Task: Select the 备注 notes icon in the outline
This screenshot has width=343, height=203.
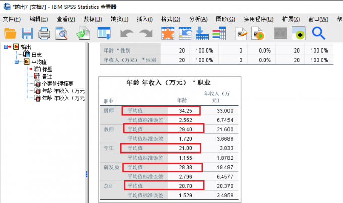Action: point(37,76)
